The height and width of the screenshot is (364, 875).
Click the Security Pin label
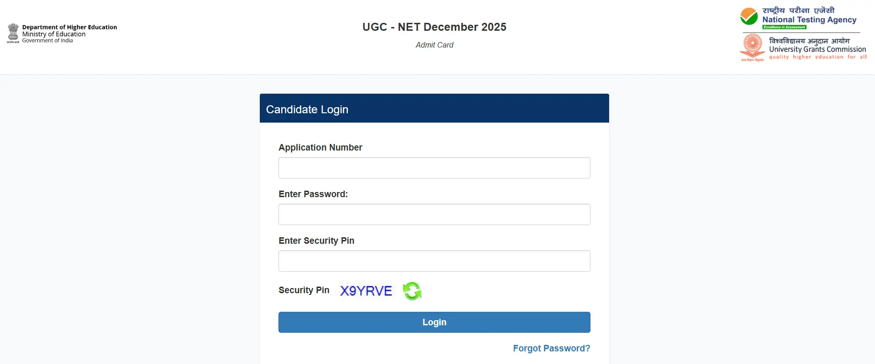304,290
